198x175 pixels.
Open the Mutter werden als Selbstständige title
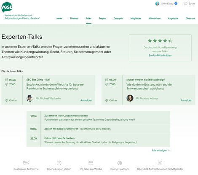pyautogui.click(x=145, y=80)
